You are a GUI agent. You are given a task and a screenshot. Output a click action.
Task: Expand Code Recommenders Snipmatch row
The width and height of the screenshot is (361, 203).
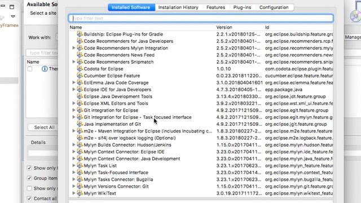pos(74,61)
